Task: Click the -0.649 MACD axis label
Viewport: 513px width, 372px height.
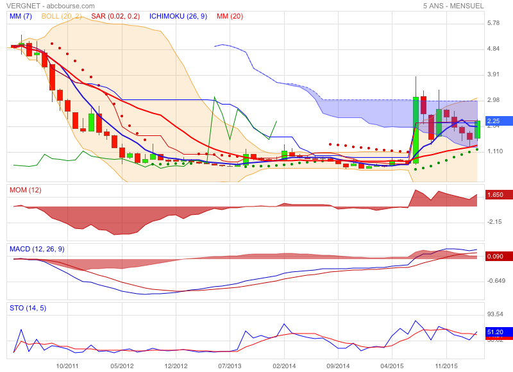Action: (496, 281)
